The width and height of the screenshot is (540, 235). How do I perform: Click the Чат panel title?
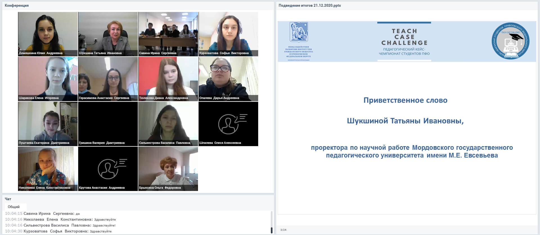8,199
